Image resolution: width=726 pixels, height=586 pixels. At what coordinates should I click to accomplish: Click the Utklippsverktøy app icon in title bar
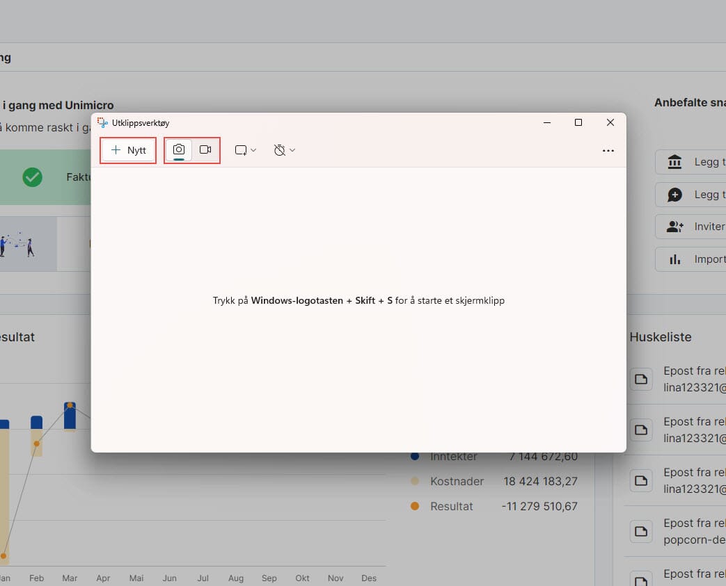pos(103,123)
